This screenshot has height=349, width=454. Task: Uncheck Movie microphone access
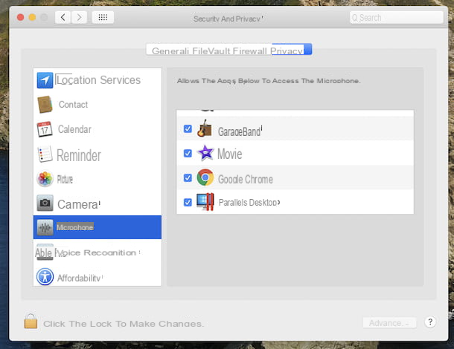click(188, 153)
